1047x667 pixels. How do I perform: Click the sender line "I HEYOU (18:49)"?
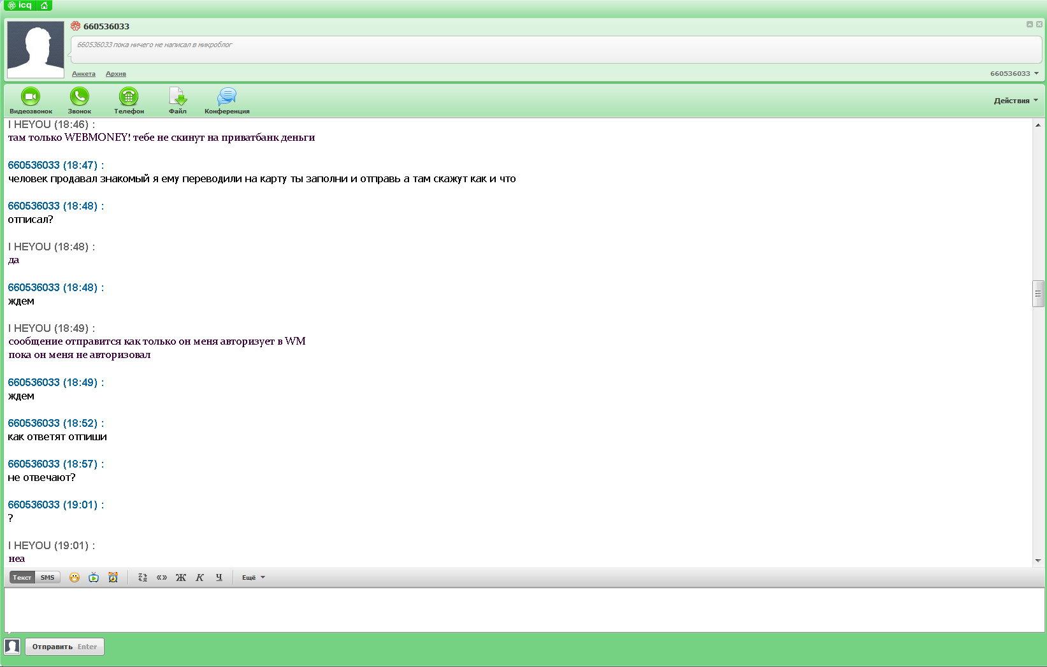(x=51, y=328)
